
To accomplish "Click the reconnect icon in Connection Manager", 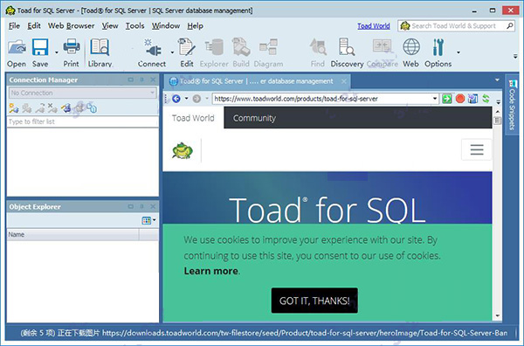I will pyautogui.click(x=40, y=108).
